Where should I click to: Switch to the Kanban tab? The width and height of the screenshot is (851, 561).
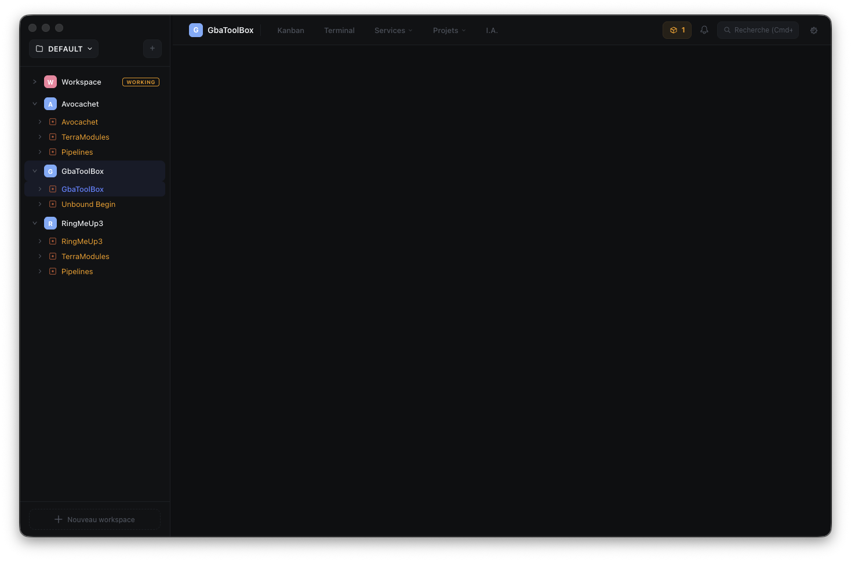tap(290, 31)
